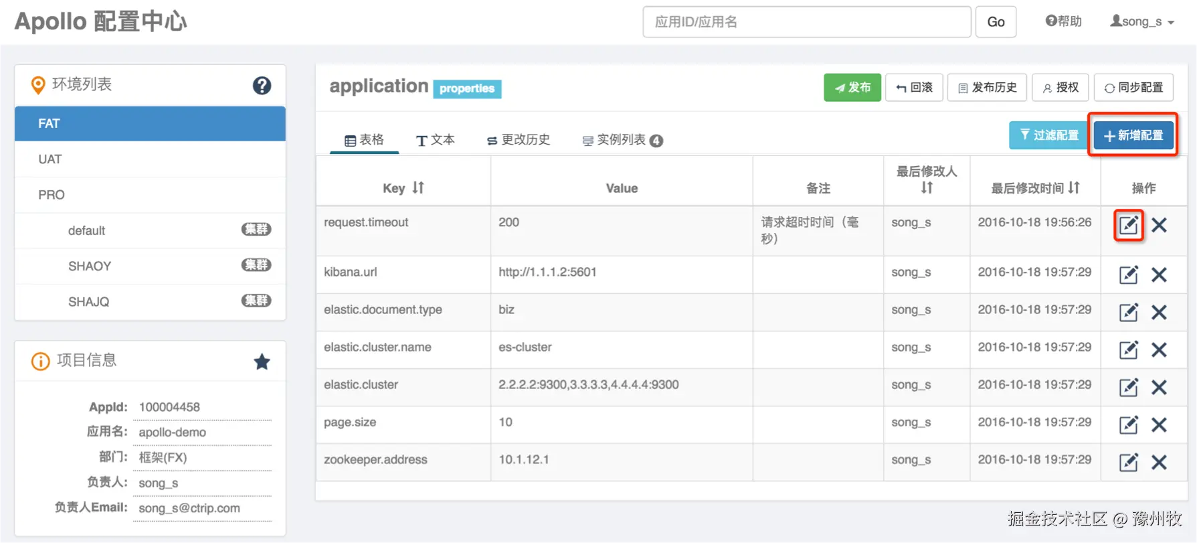Delete the zookeeper.address entry
The image size is (1197, 543).
click(1159, 462)
